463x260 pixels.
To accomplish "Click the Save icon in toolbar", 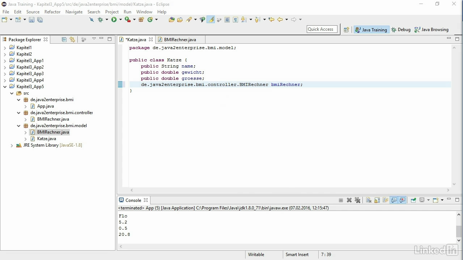I will click(x=31, y=19).
